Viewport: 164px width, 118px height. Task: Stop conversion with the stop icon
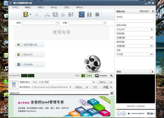pyautogui.click(x=97, y=14)
